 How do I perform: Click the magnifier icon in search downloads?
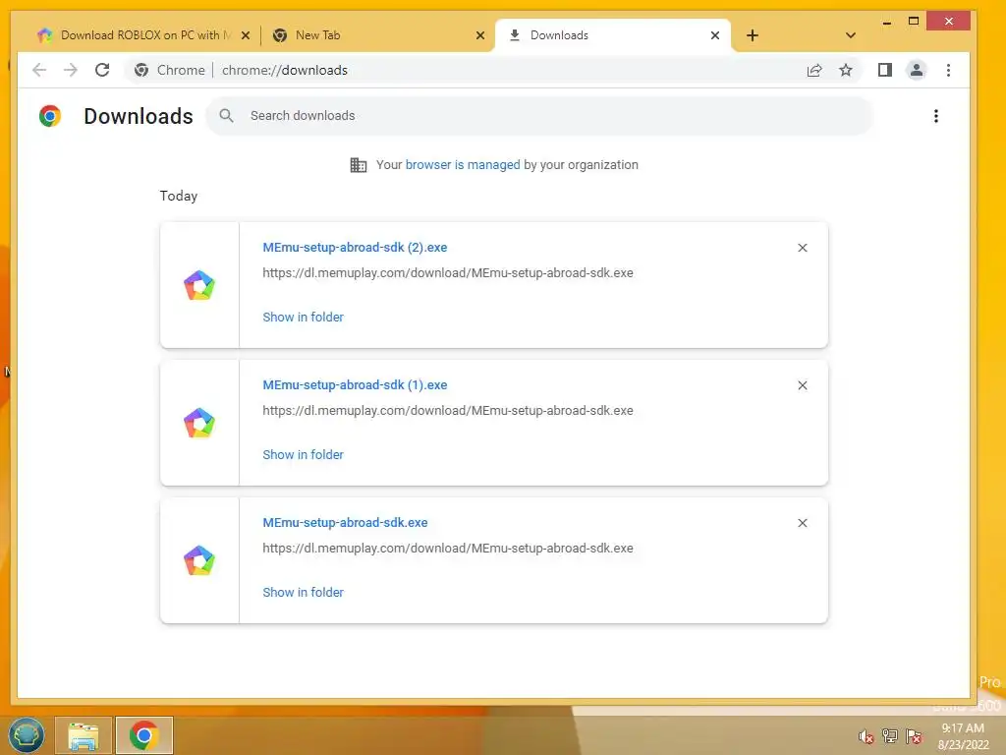pyautogui.click(x=226, y=116)
